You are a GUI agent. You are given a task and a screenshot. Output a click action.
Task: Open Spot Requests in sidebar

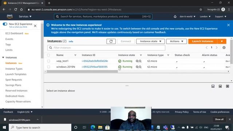[13, 80]
